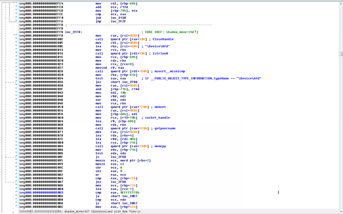Select the loc_2FFB label

click(x=73, y=32)
